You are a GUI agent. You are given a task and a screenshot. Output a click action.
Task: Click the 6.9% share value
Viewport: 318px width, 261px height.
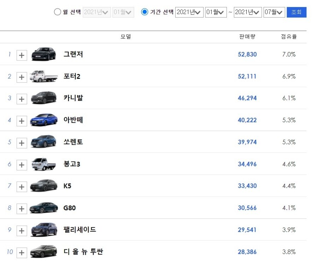[289, 76]
